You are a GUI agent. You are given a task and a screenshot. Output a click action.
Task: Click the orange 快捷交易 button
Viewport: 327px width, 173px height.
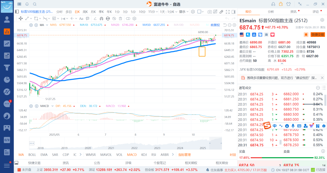pos(318,34)
